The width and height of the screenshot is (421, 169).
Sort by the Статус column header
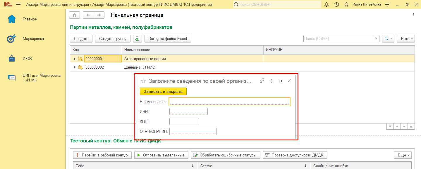pyautogui.click(x=254, y=166)
